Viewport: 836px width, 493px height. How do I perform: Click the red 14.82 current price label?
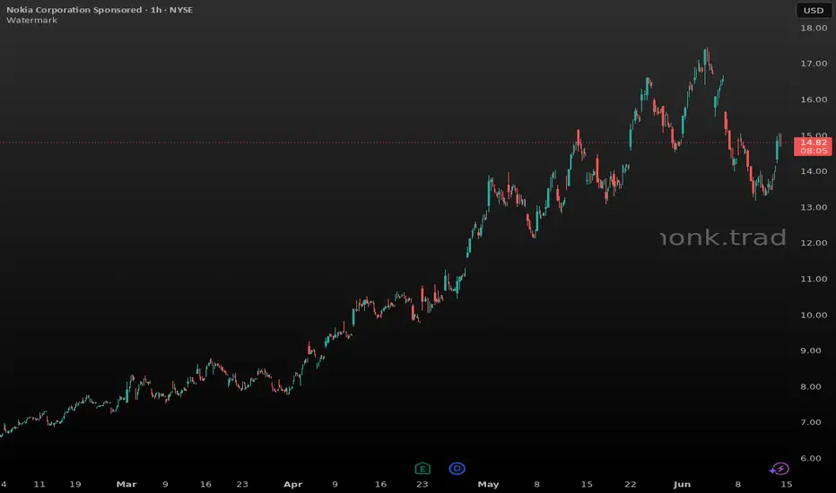coord(813,147)
